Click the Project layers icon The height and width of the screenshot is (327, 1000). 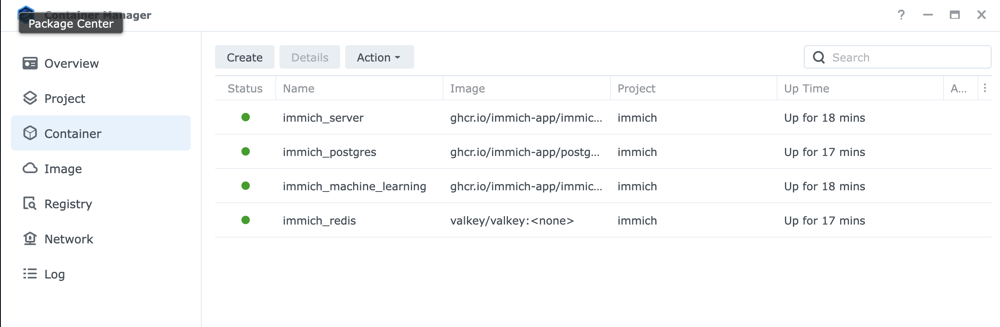pyautogui.click(x=30, y=98)
